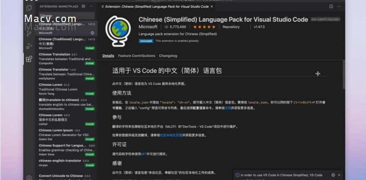The image size is (366, 180).
Task: Click 'This extension is enabled globally' text
Action: tap(177, 41)
